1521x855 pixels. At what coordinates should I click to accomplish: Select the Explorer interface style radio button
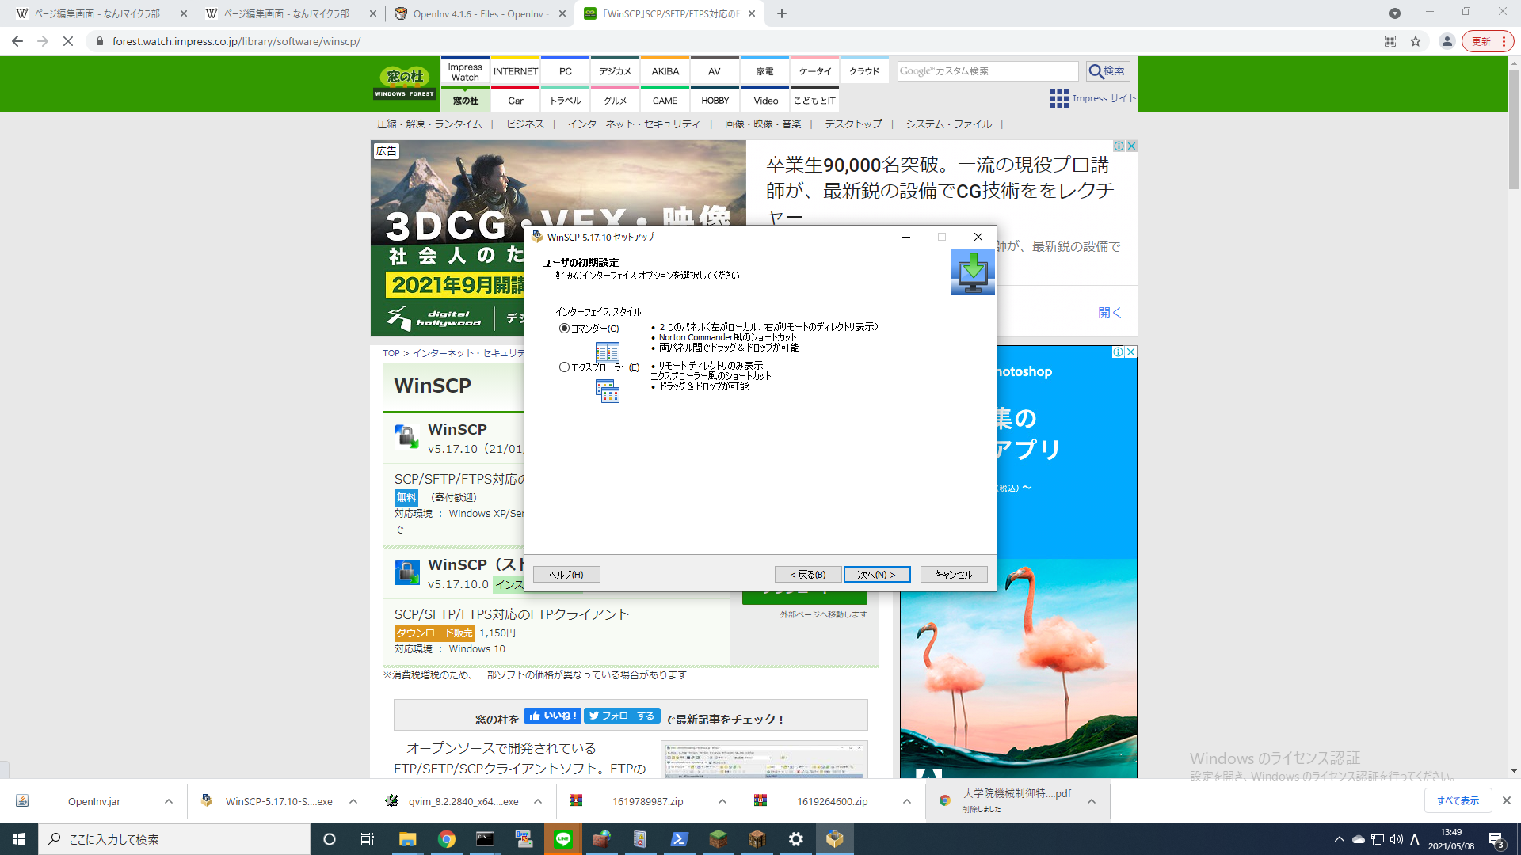tap(564, 367)
